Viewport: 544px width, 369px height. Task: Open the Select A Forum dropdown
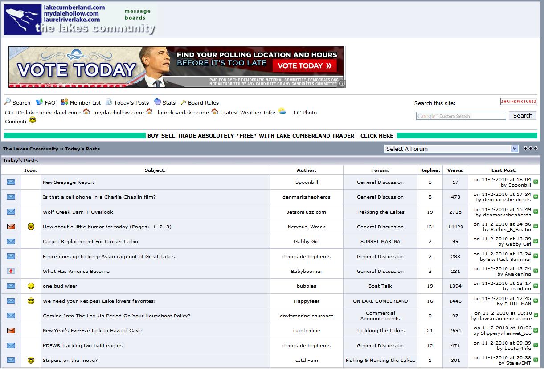pyautogui.click(x=451, y=149)
